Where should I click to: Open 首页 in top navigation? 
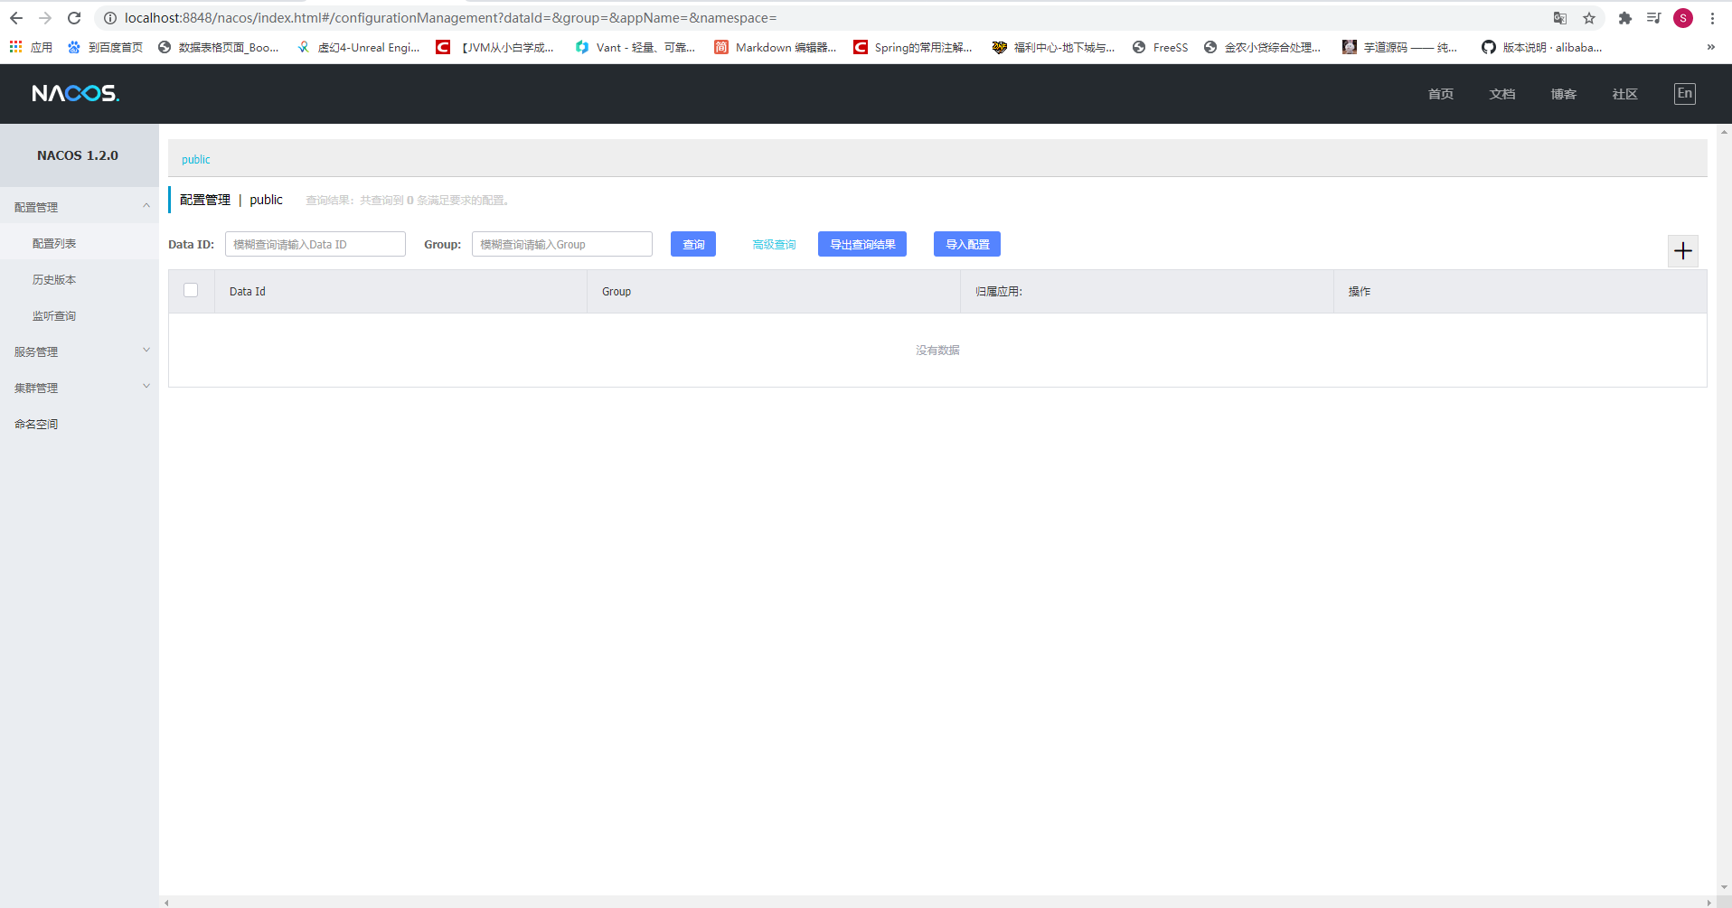pos(1441,94)
